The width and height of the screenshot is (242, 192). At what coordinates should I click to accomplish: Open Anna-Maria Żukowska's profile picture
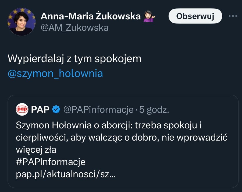[x=21, y=22]
